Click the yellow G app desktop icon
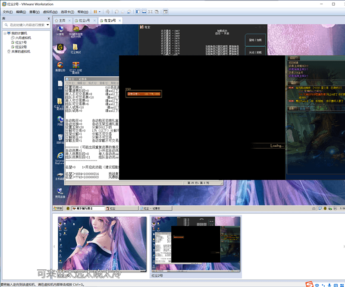 coord(60,47)
